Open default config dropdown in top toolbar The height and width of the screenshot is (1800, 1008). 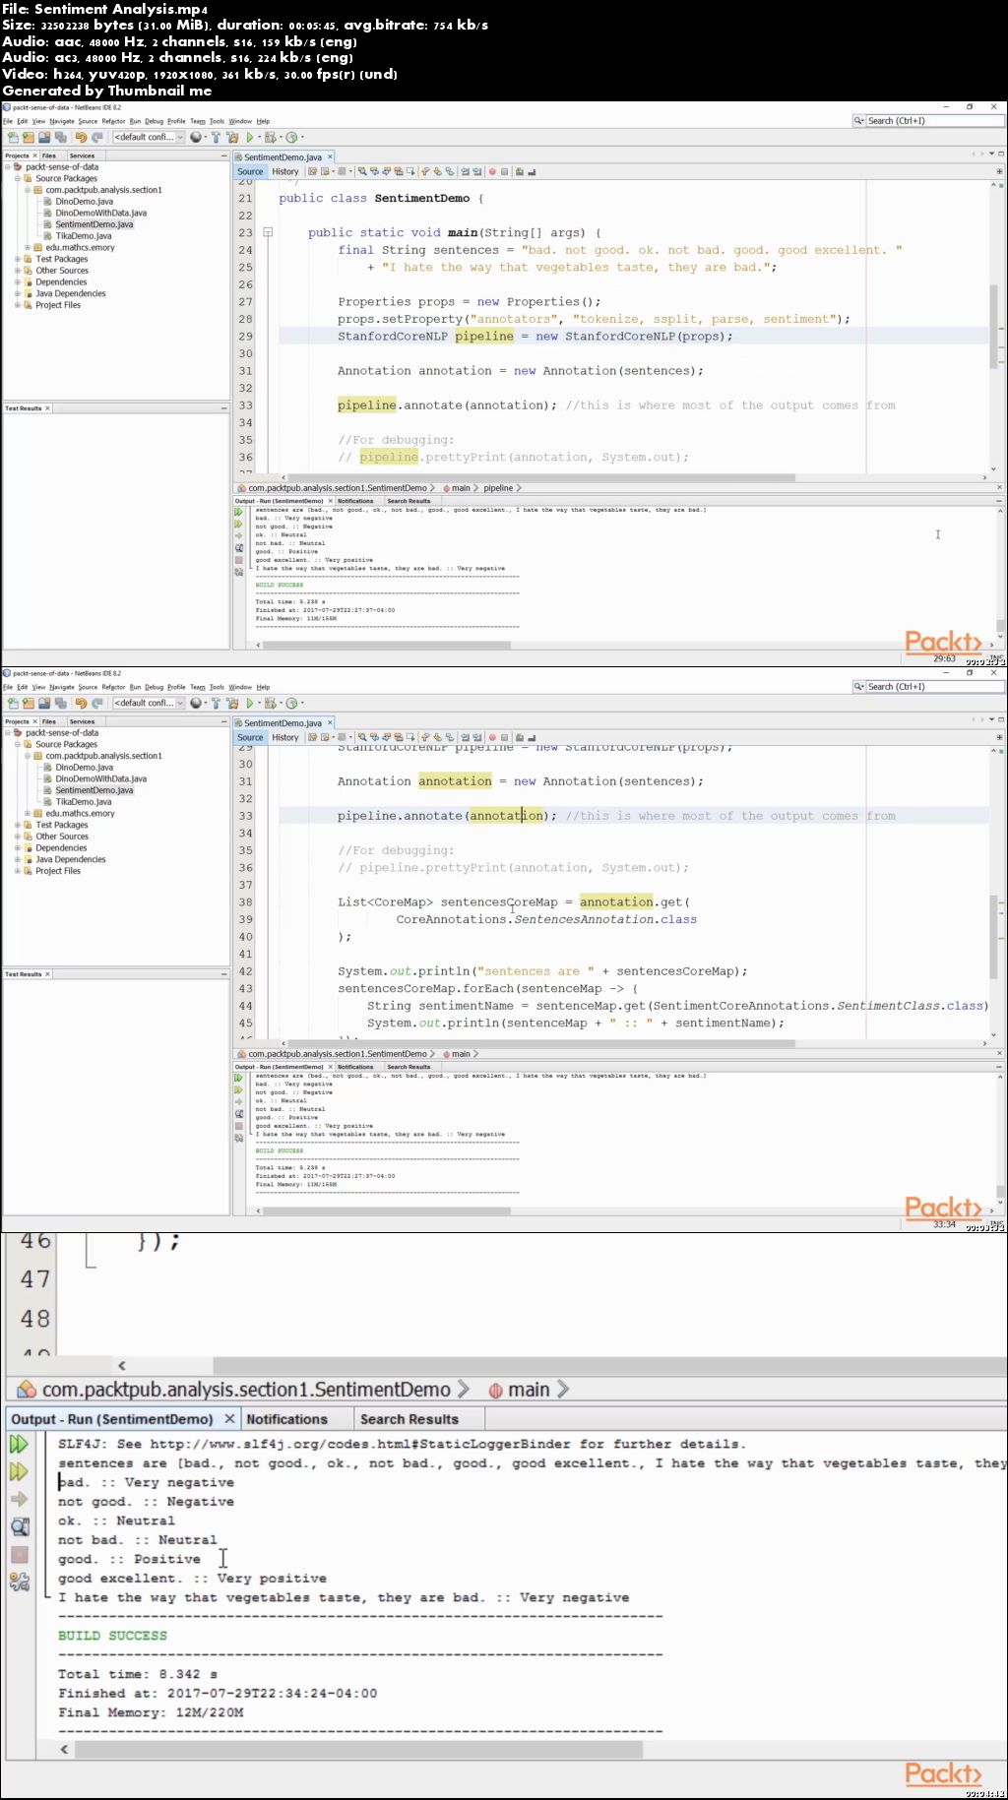click(149, 137)
